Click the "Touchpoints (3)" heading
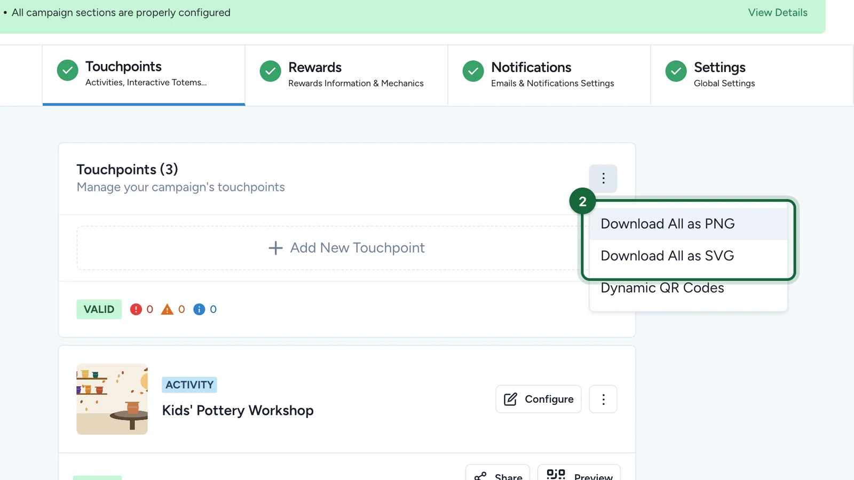Image resolution: width=854 pixels, height=480 pixels. click(127, 169)
